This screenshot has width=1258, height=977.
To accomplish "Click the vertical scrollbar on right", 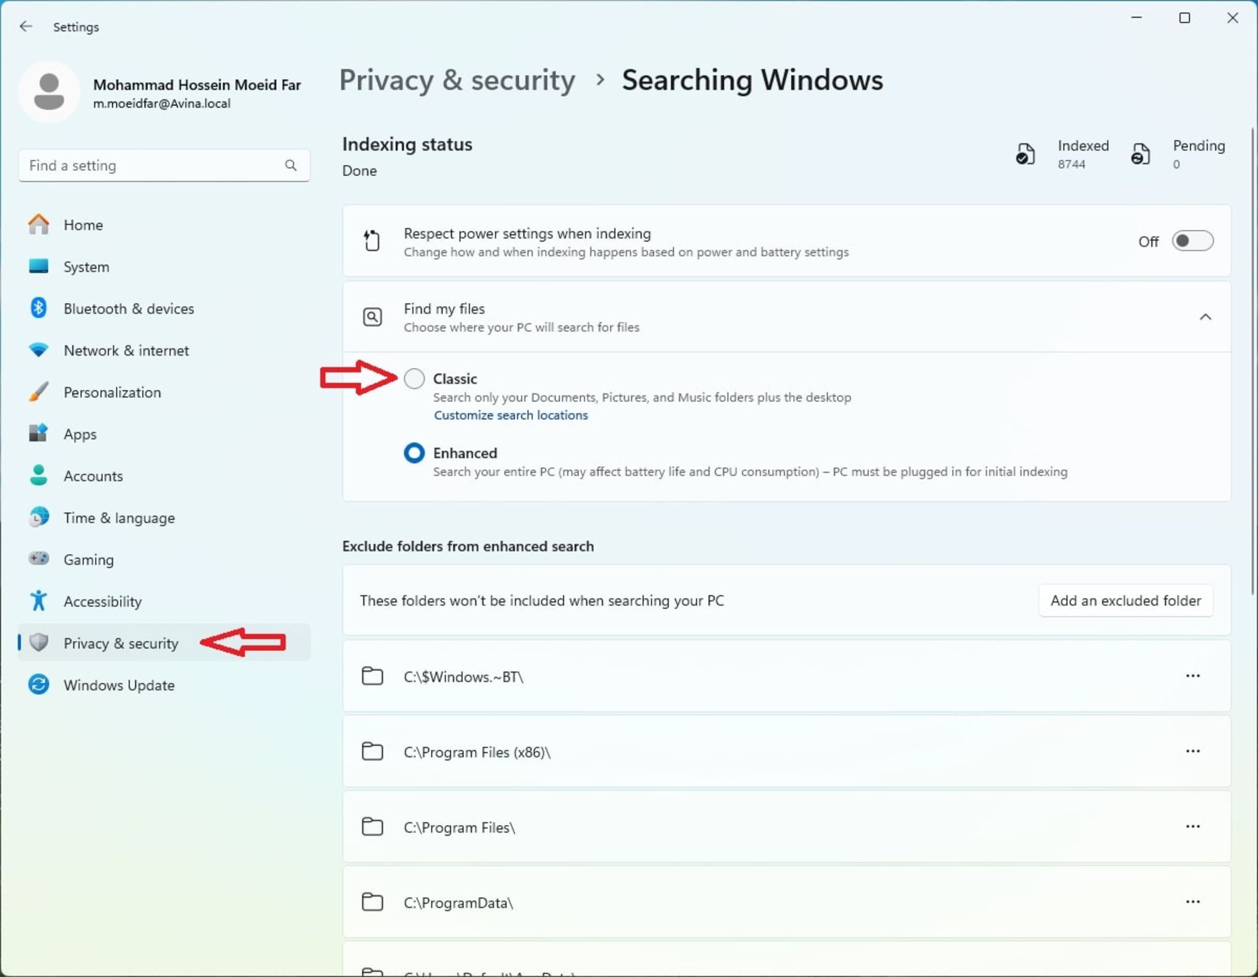I will click(x=1253, y=360).
